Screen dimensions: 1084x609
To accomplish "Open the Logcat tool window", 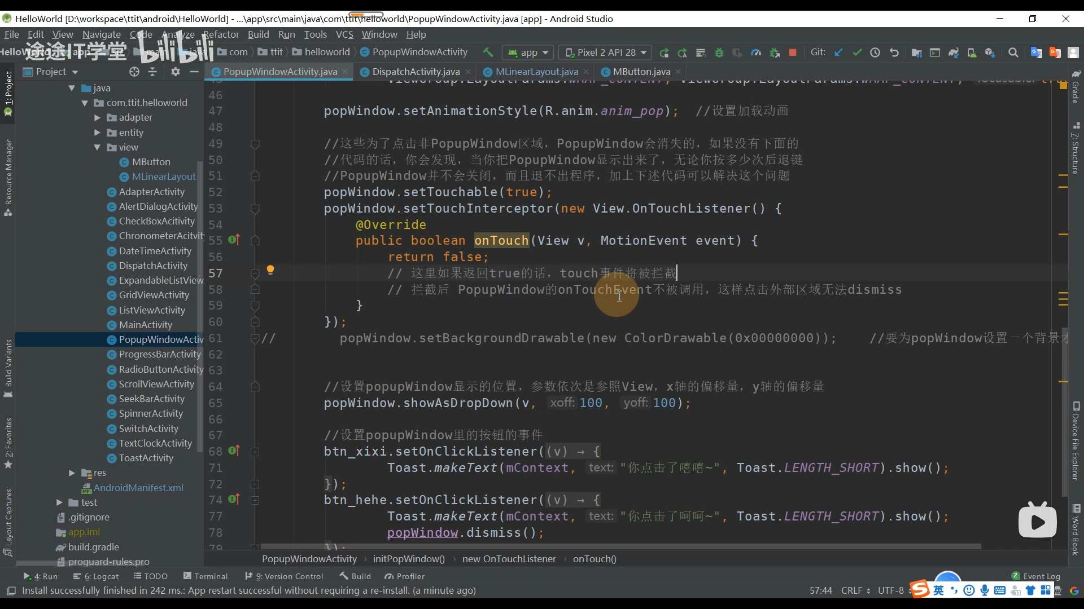I will point(95,576).
